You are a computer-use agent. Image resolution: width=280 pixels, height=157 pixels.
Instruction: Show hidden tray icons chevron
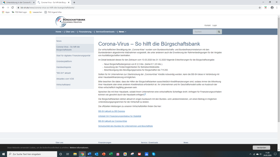tap(250, 154)
